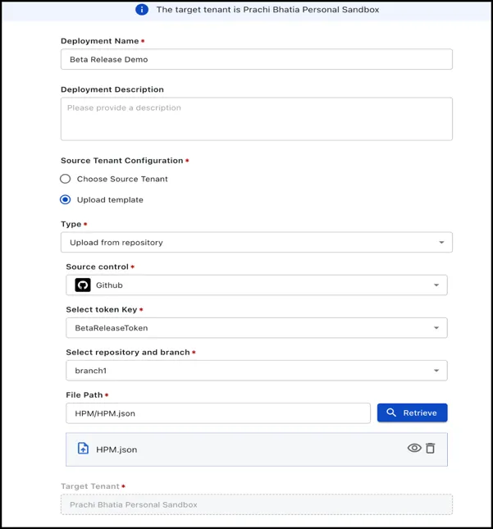493x529 pixels.
Task: Open the Source control Github dropdown
Action: (x=257, y=285)
